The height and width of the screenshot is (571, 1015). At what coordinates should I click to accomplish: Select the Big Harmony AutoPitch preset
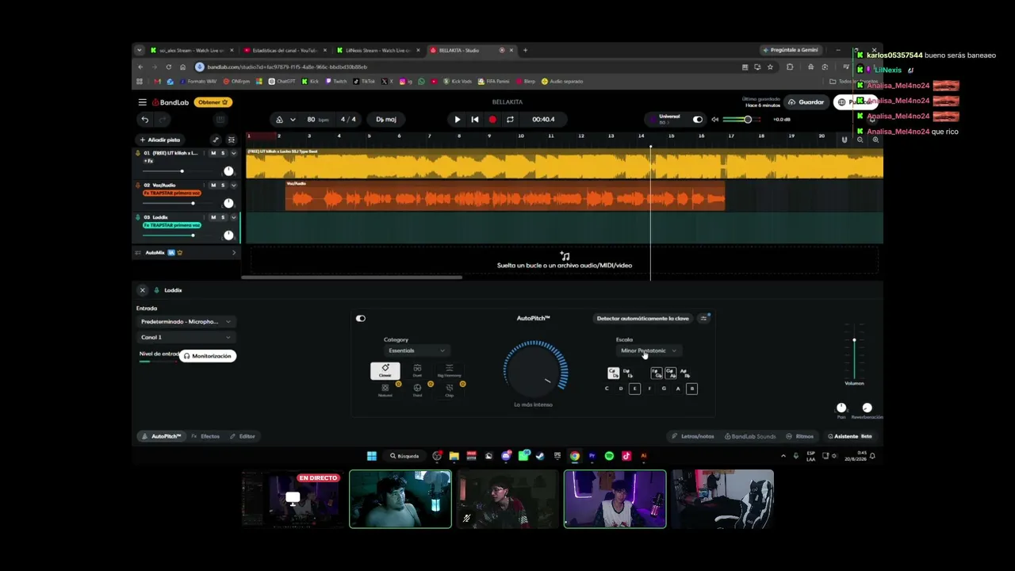449,370
